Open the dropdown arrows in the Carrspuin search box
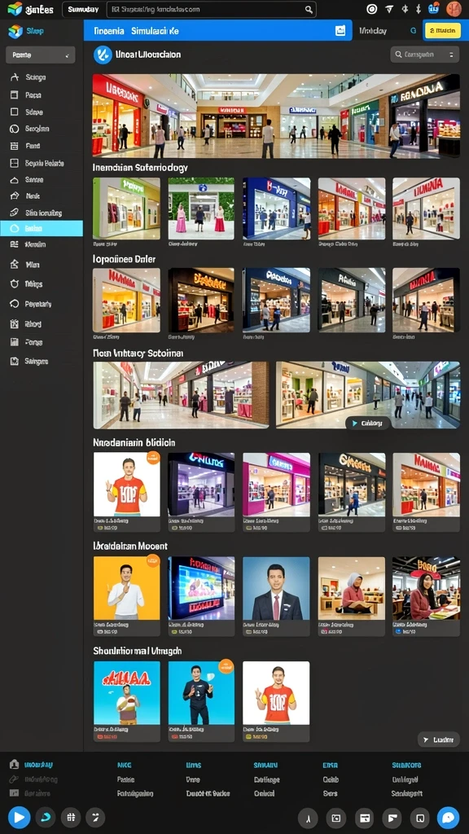This screenshot has height=834, width=469. (x=451, y=55)
